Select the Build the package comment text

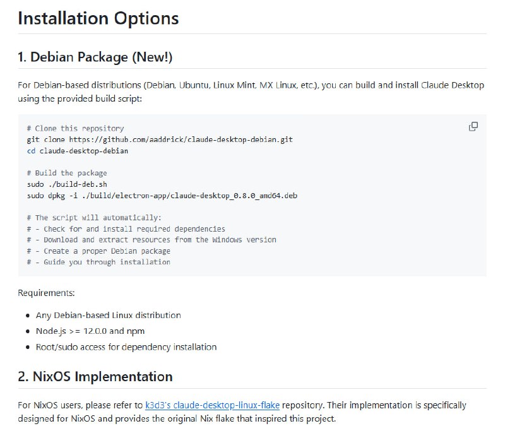(69, 173)
